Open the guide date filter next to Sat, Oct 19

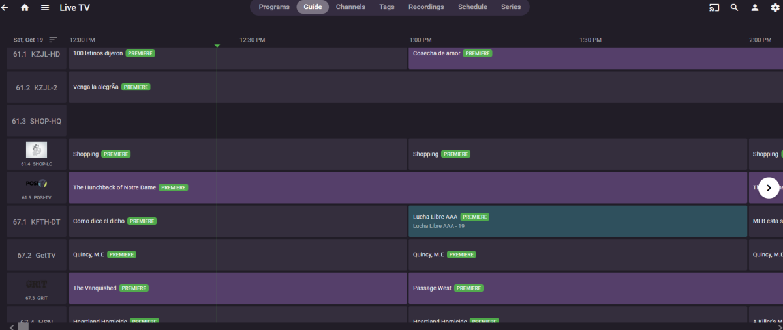53,40
